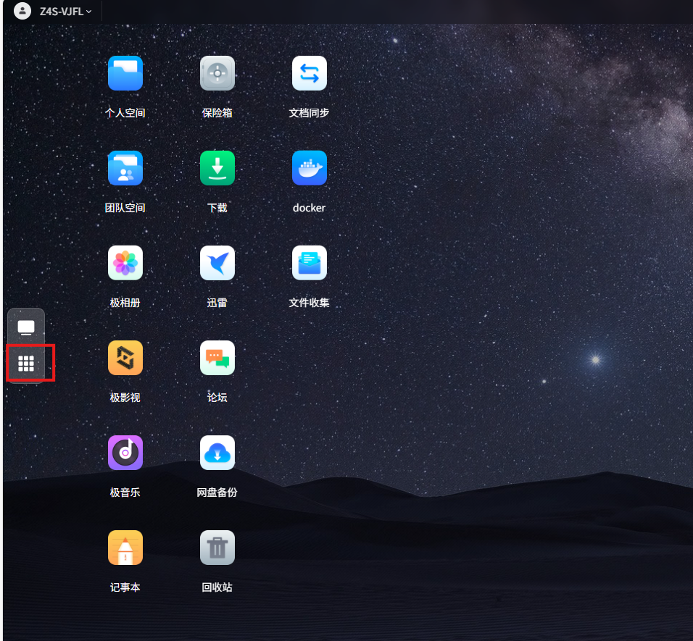The height and width of the screenshot is (641, 693).
Task: Launch the 极影视 video app
Action: (125, 358)
